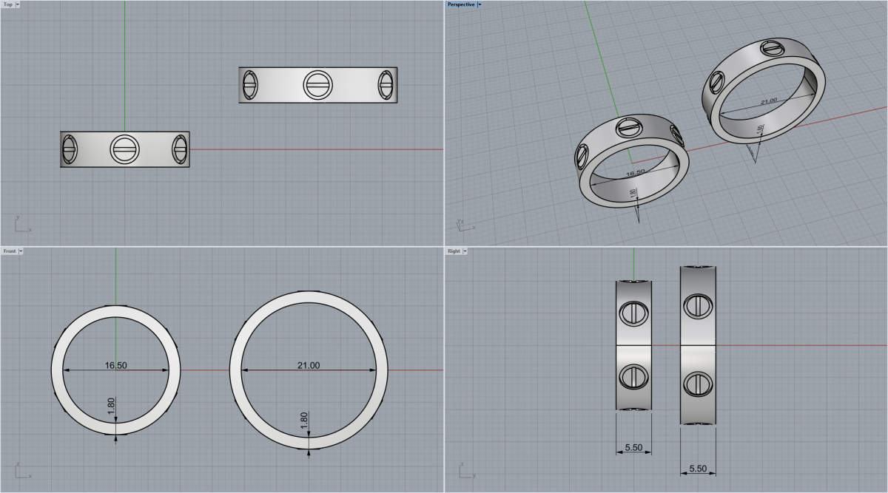Image resolution: width=888 pixels, height=493 pixels.
Task: Select upper screw motif on left ring in Right view
Action: pyautogui.click(x=633, y=313)
